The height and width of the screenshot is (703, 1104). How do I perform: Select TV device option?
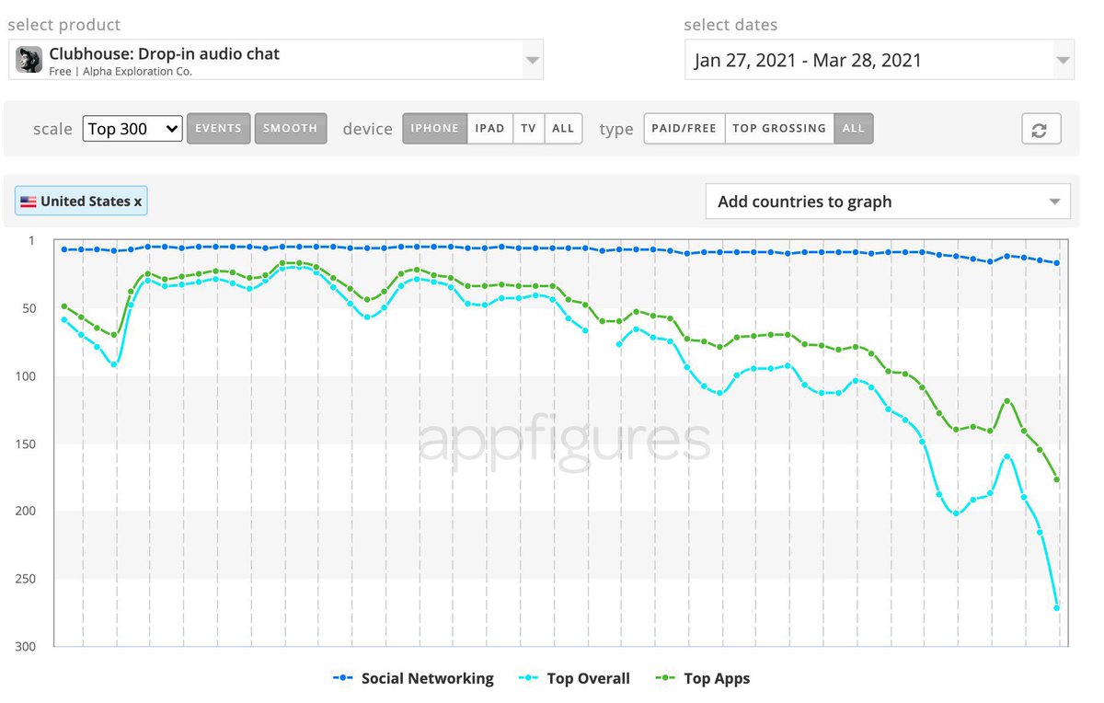click(528, 129)
